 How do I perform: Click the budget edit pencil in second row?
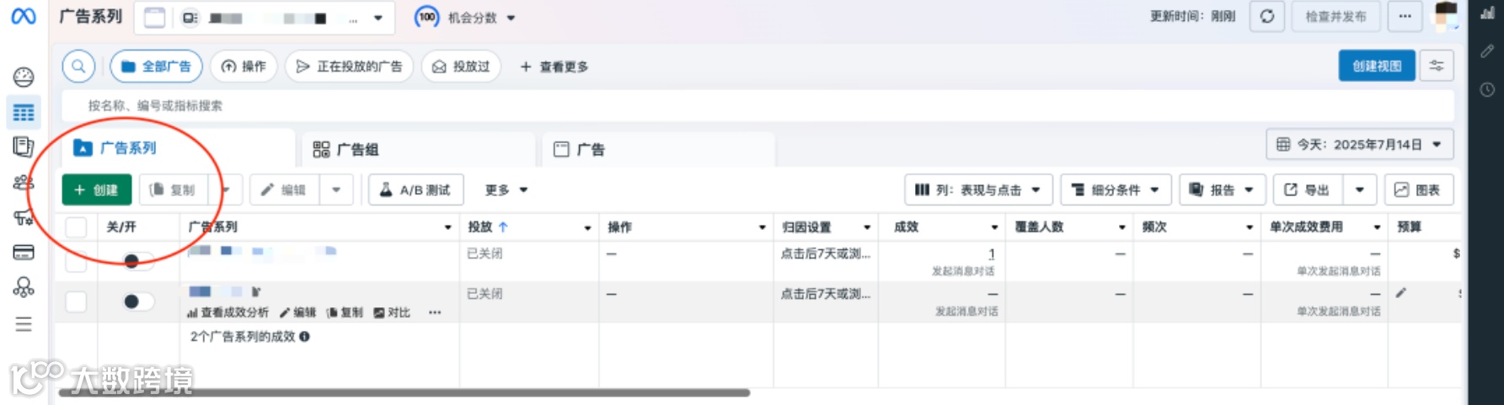[x=1400, y=292]
